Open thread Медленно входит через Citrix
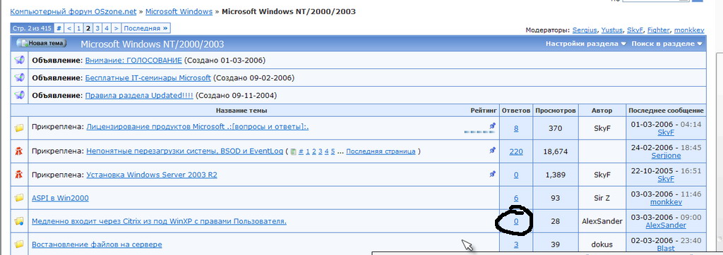The image size is (723, 255). pyautogui.click(x=159, y=221)
